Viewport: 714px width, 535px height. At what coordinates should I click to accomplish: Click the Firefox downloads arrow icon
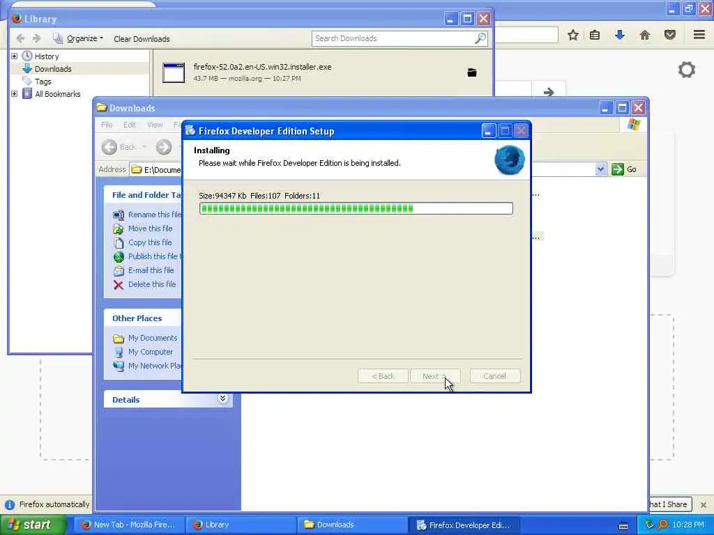click(619, 35)
